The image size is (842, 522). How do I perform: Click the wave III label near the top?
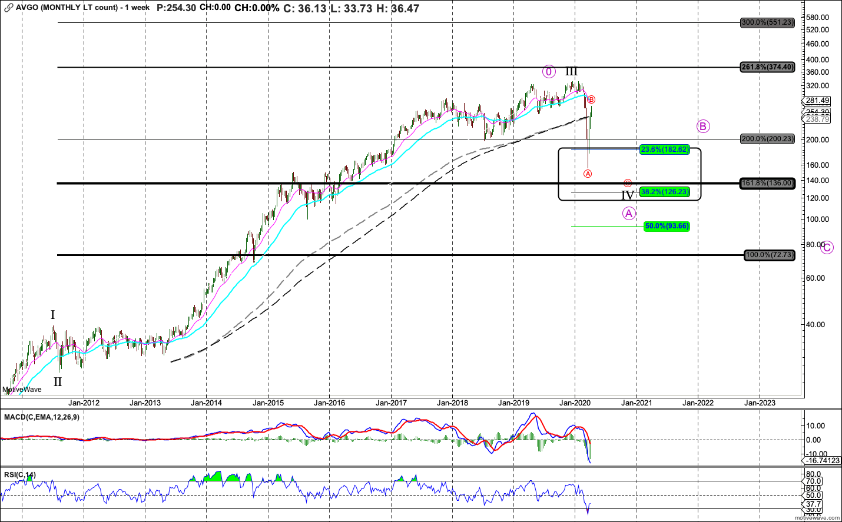click(572, 71)
